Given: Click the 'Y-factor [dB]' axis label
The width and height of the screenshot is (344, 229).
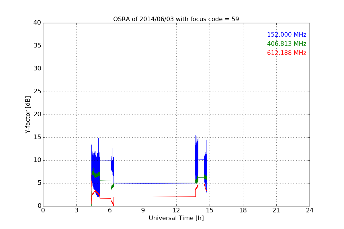Looking at the screenshot, I should (28, 114).
